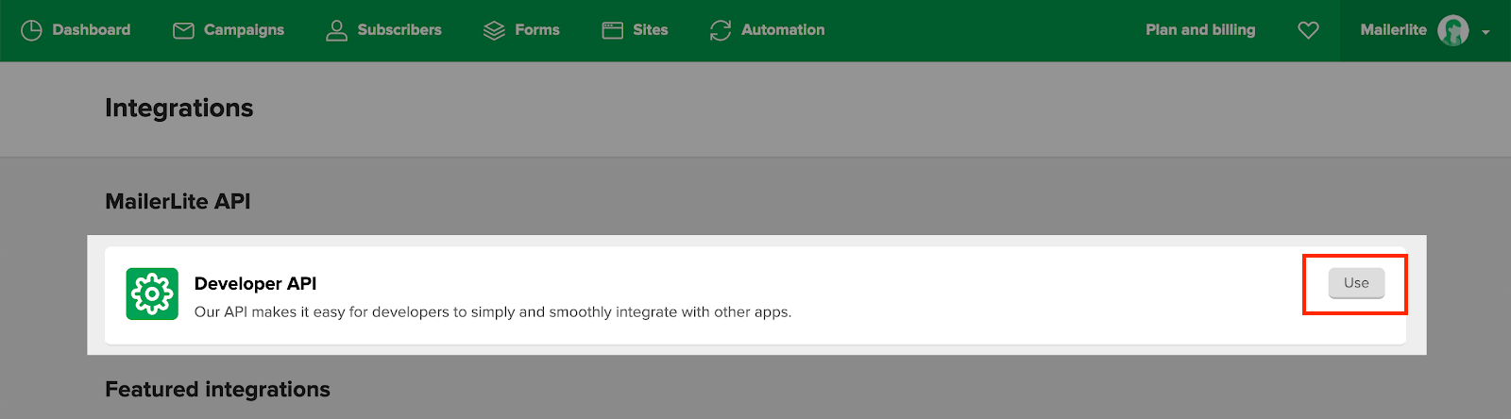The width and height of the screenshot is (1511, 419).
Task: Click the Forms stacked-layers icon
Action: (494, 30)
